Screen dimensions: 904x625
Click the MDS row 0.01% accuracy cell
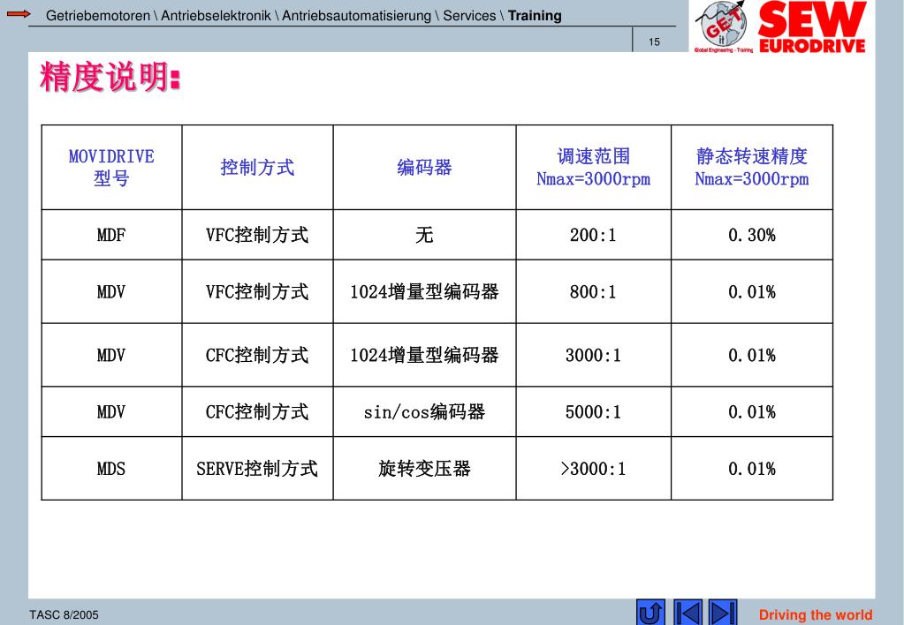752,469
